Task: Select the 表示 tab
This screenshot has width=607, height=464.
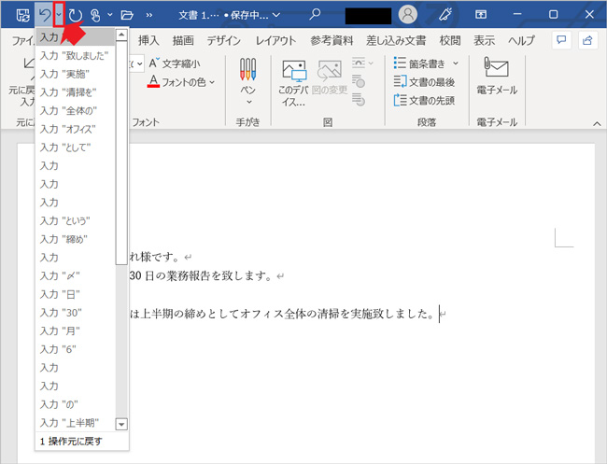Action: (x=485, y=40)
